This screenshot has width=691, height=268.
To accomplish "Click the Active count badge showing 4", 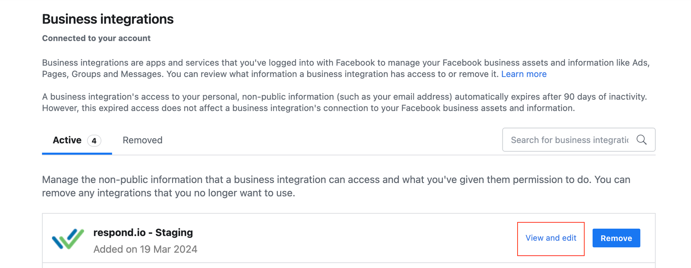I will pyautogui.click(x=94, y=141).
